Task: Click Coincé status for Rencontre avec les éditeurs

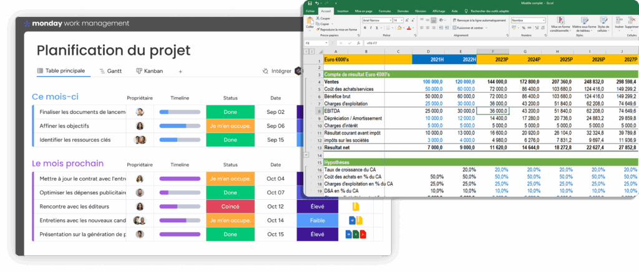Action: pos(230,207)
